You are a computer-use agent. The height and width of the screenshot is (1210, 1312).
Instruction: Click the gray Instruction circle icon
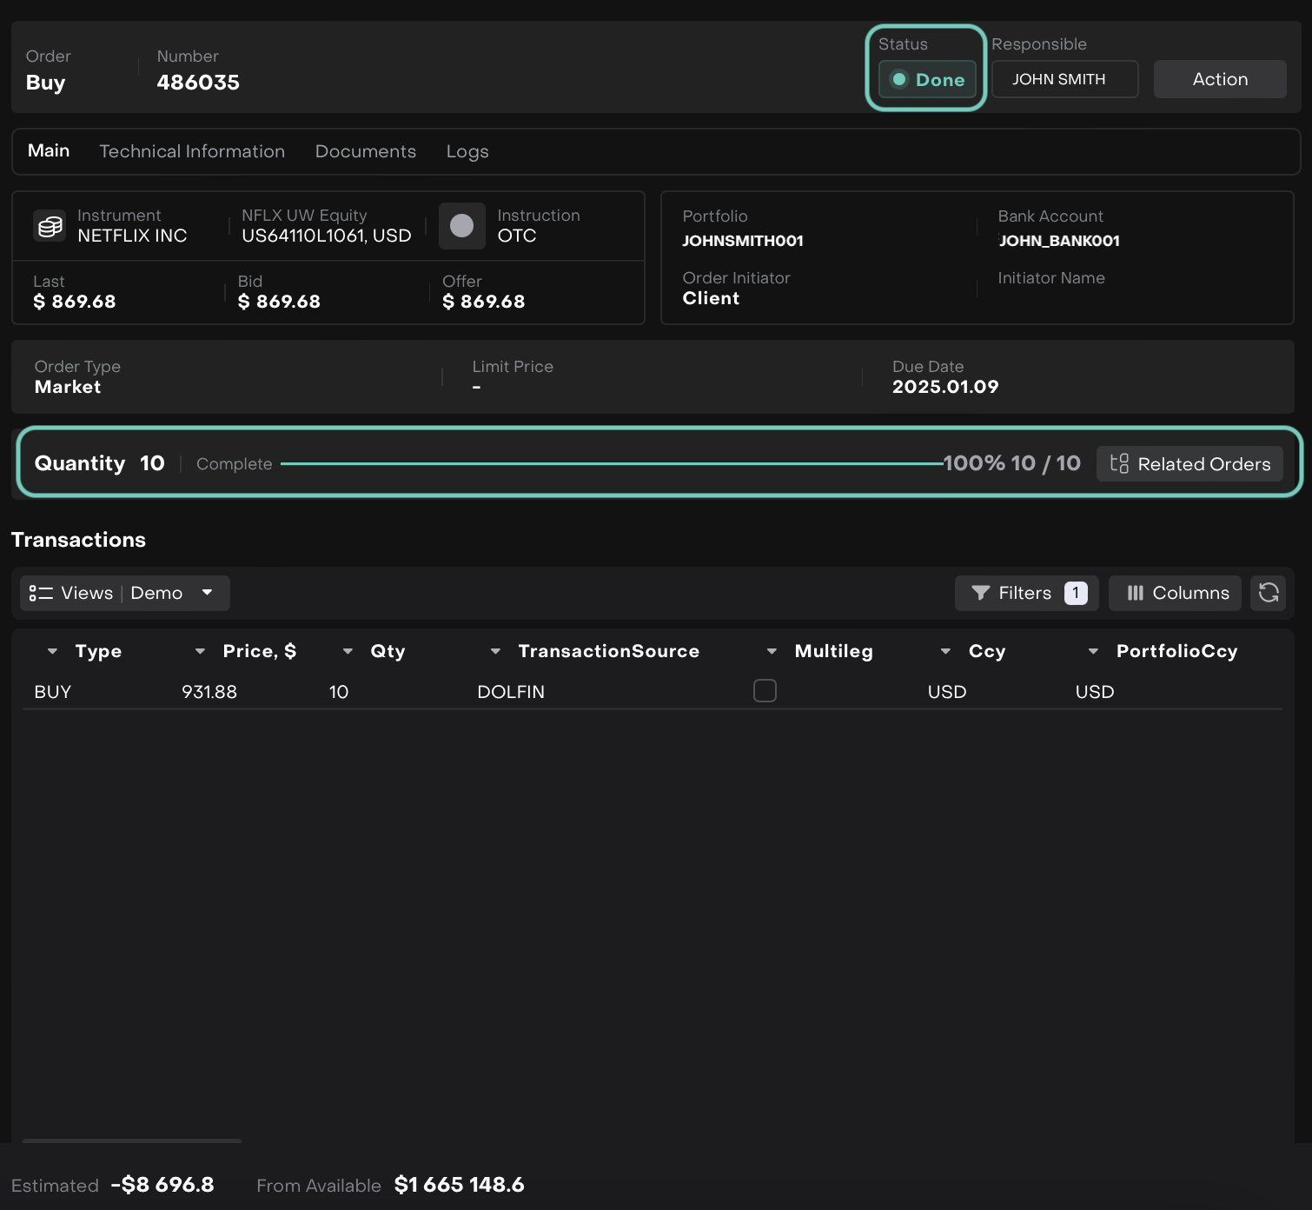pos(461,226)
